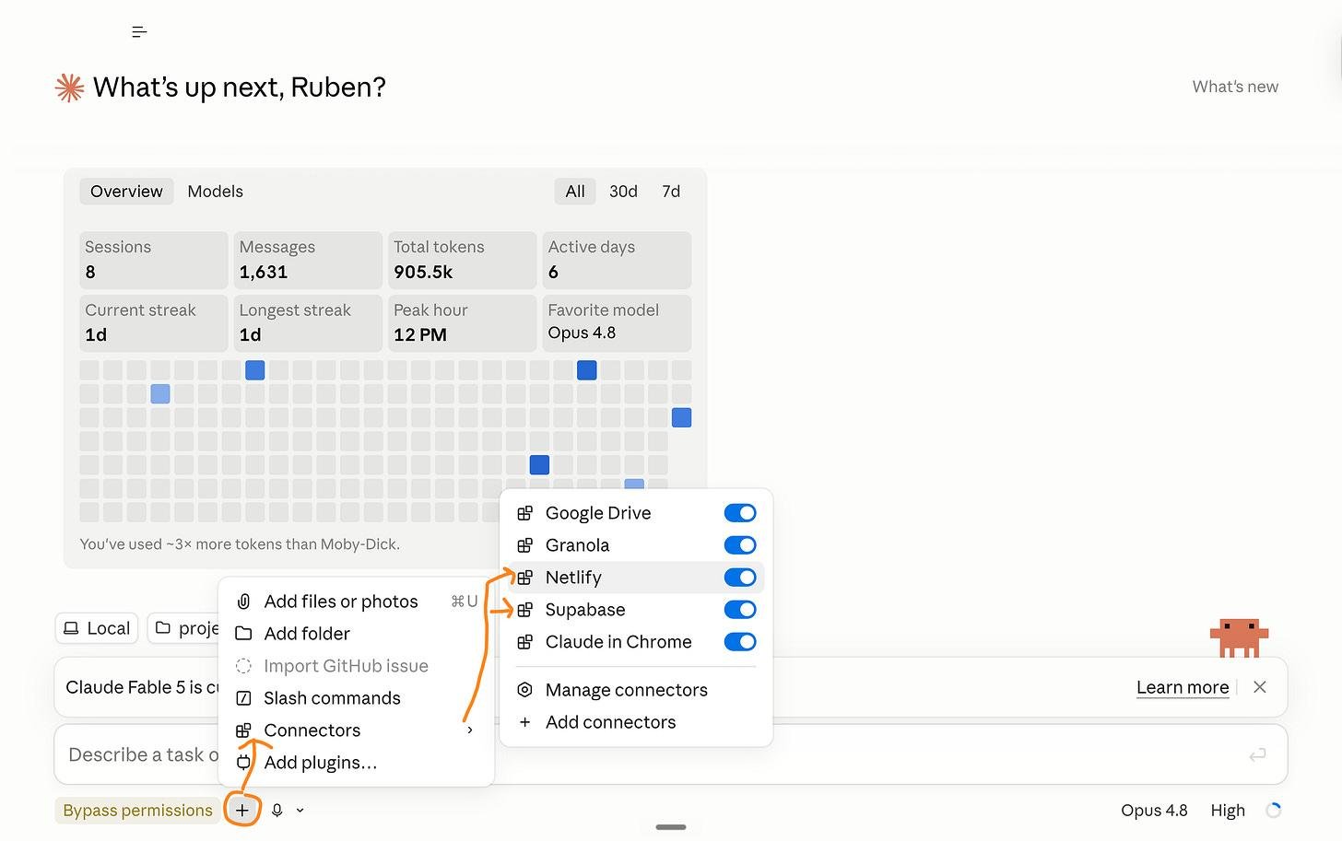The height and width of the screenshot is (841, 1342).
Task: Open the sidebar menu icon at top
Action: pyautogui.click(x=139, y=32)
